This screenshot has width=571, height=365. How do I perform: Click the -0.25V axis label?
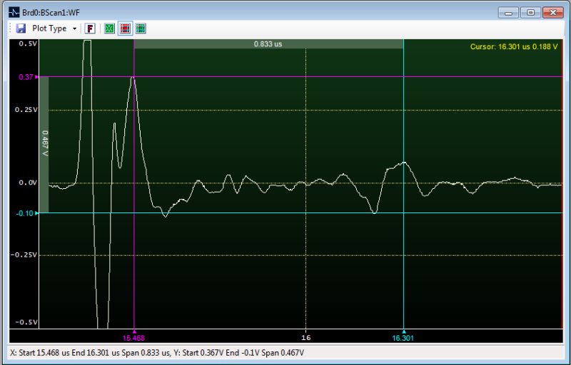pos(24,255)
